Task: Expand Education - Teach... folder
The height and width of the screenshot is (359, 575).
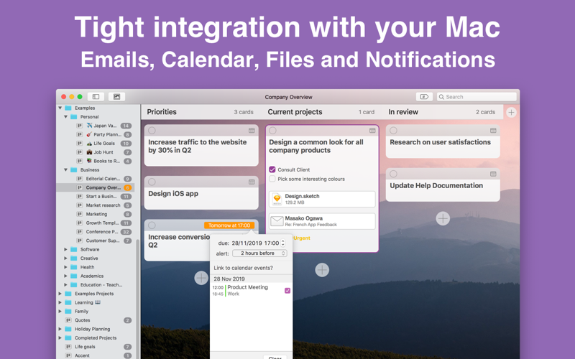Action: 65,284
